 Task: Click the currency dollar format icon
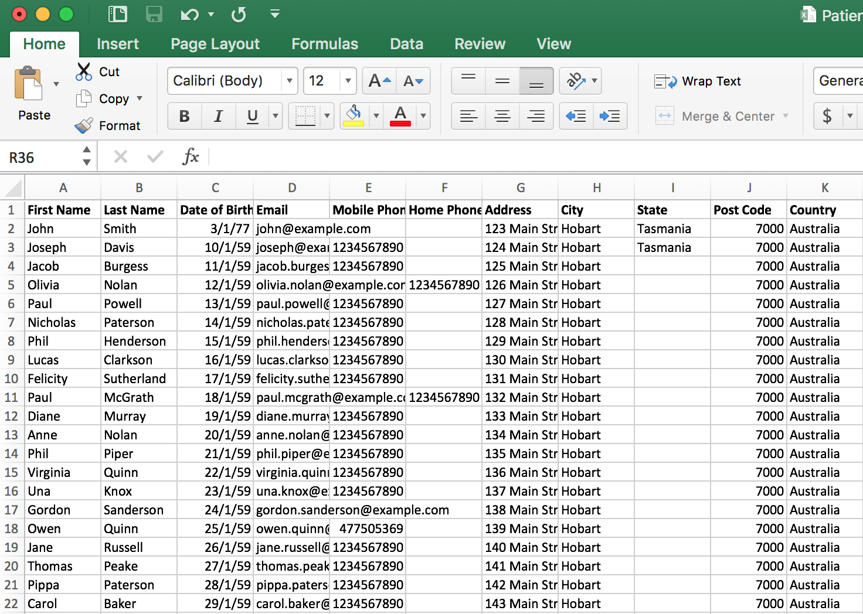(x=827, y=116)
